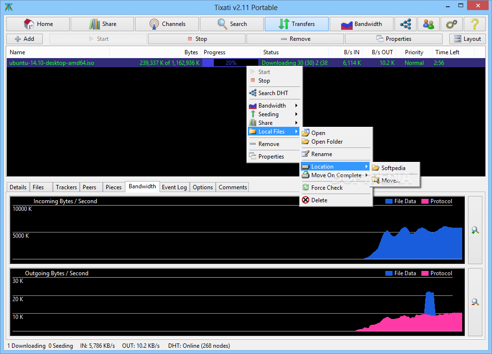Viewport: 492px width, 354px height.
Task: Open the Transfers section
Action: [296, 24]
